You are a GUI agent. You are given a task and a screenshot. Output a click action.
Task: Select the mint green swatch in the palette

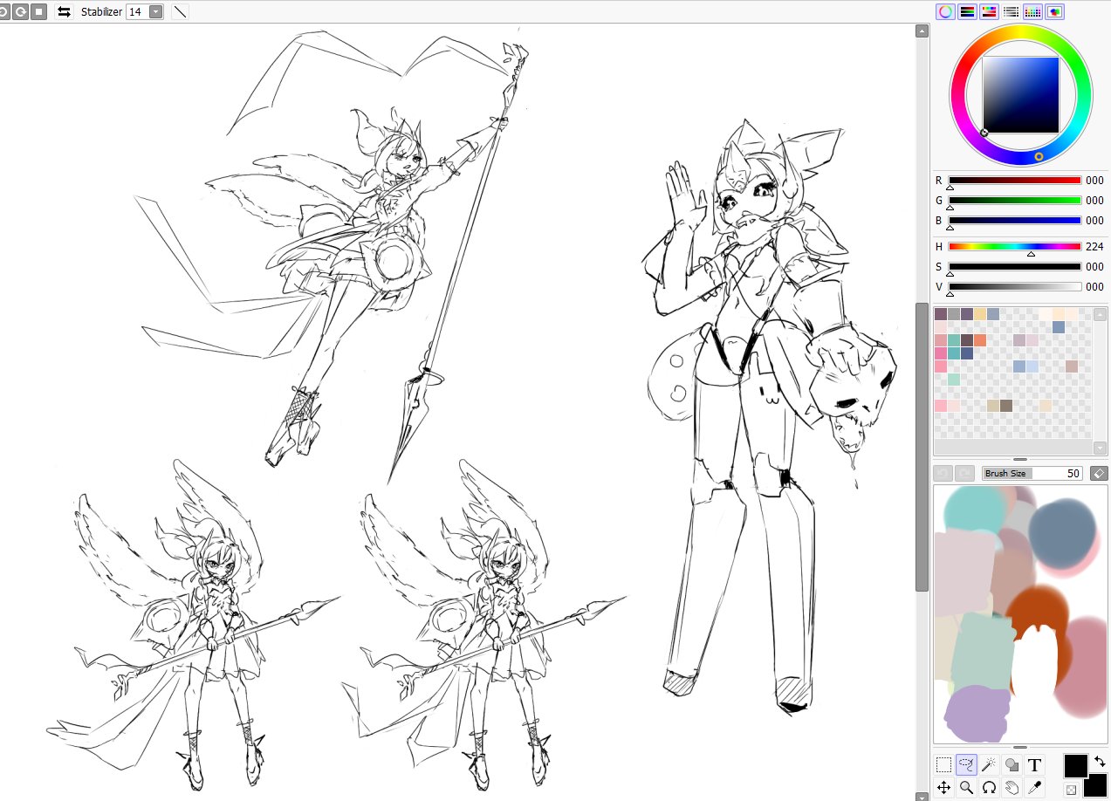(x=954, y=380)
